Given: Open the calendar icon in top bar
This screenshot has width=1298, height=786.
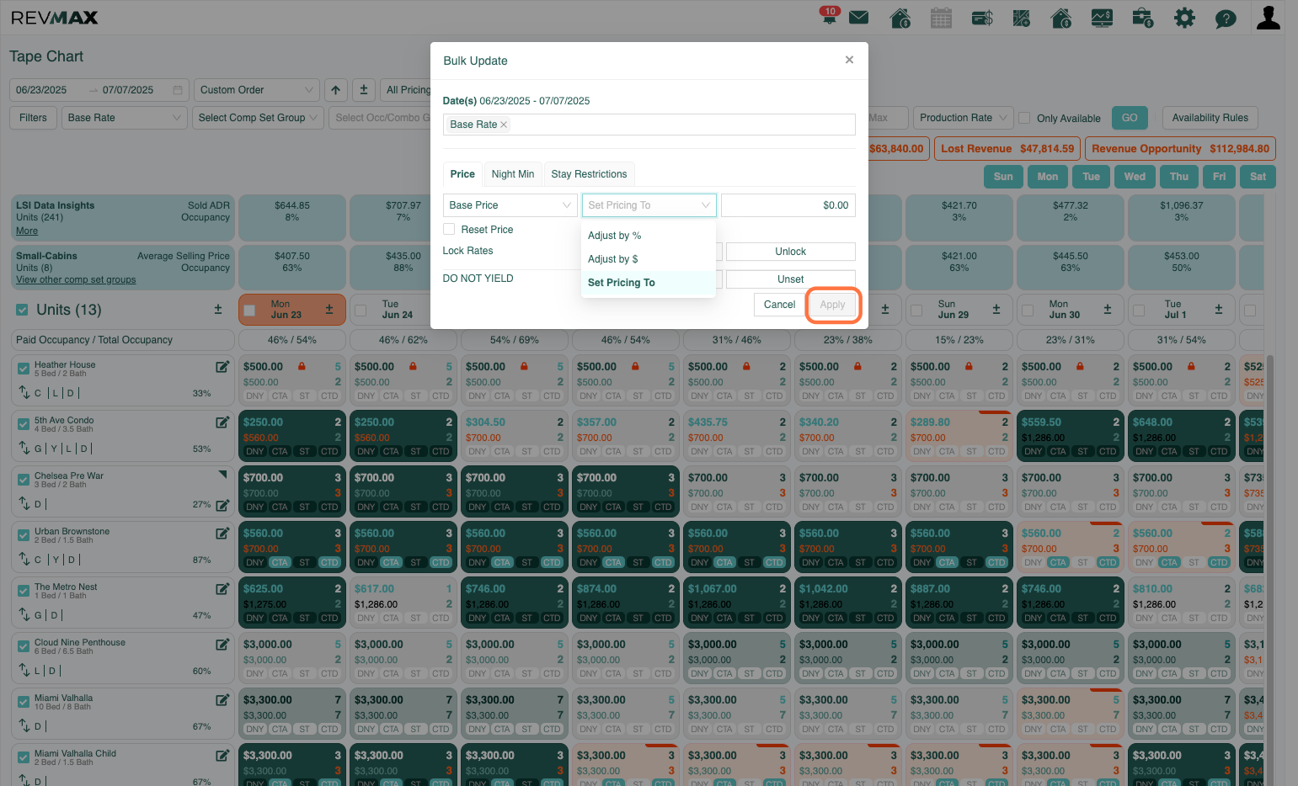Looking at the screenshot, I should click(x=941, y=18).
